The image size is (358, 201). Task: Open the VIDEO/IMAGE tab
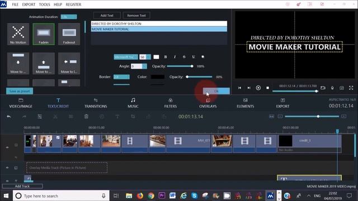tap(21, 103)
